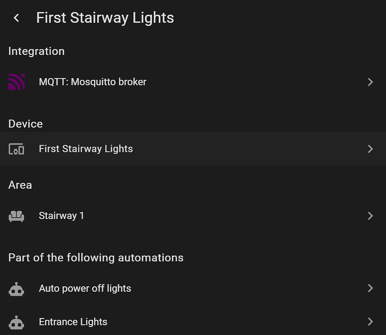Expand the Auto power off lights chevron
Viewport: 386px width, 335px height.
click(x=370, y=288)
